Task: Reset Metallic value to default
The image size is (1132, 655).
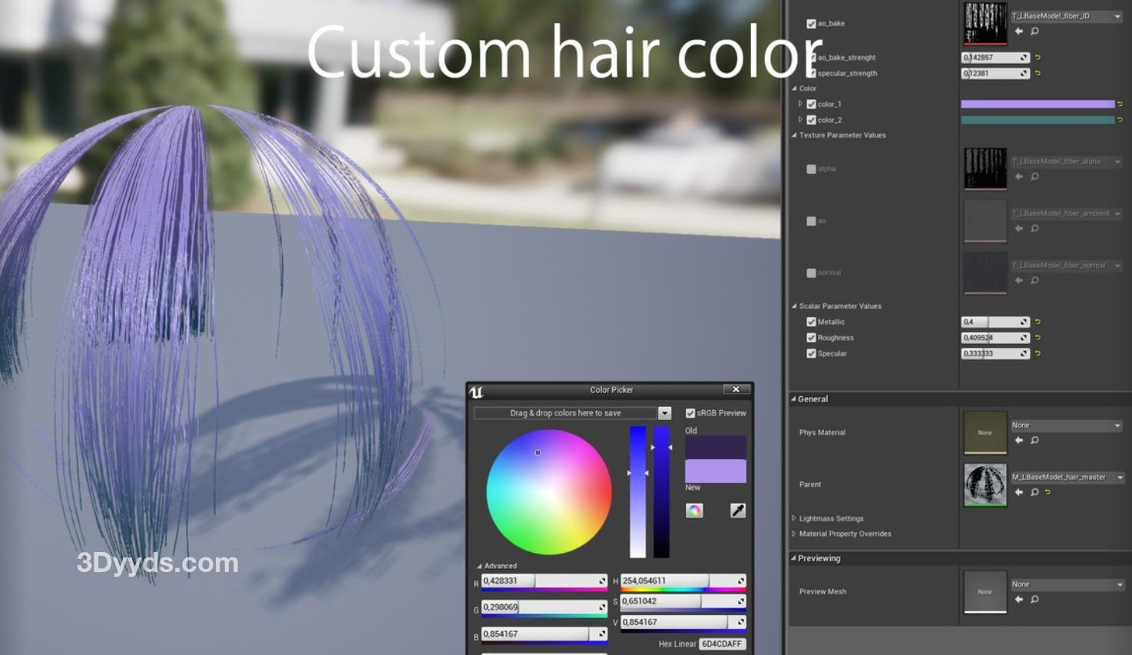Action: [x=1038, y=322]
